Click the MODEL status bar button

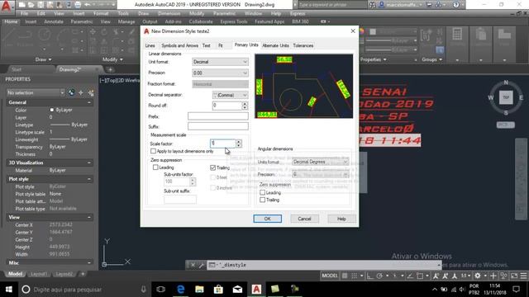click(330, 276)
